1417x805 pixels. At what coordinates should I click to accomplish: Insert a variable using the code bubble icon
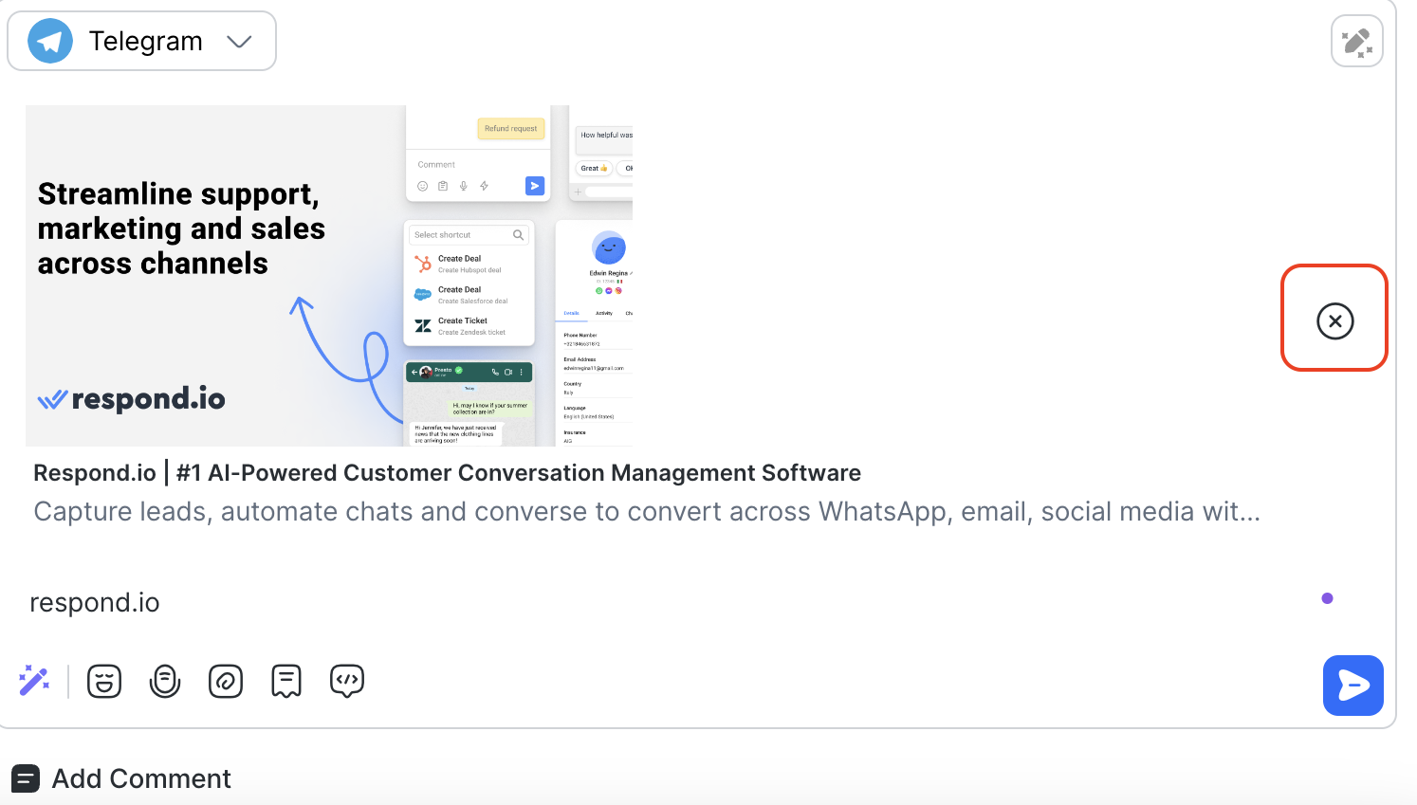click(x=347, y=681)
